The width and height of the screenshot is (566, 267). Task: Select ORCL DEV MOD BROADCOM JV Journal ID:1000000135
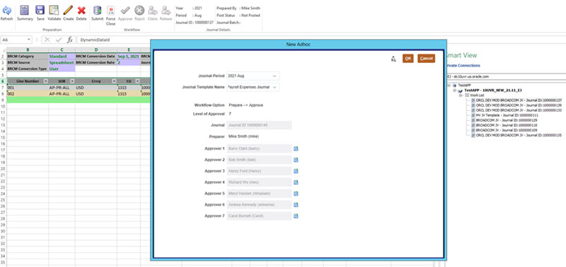[x=519, y=135]
